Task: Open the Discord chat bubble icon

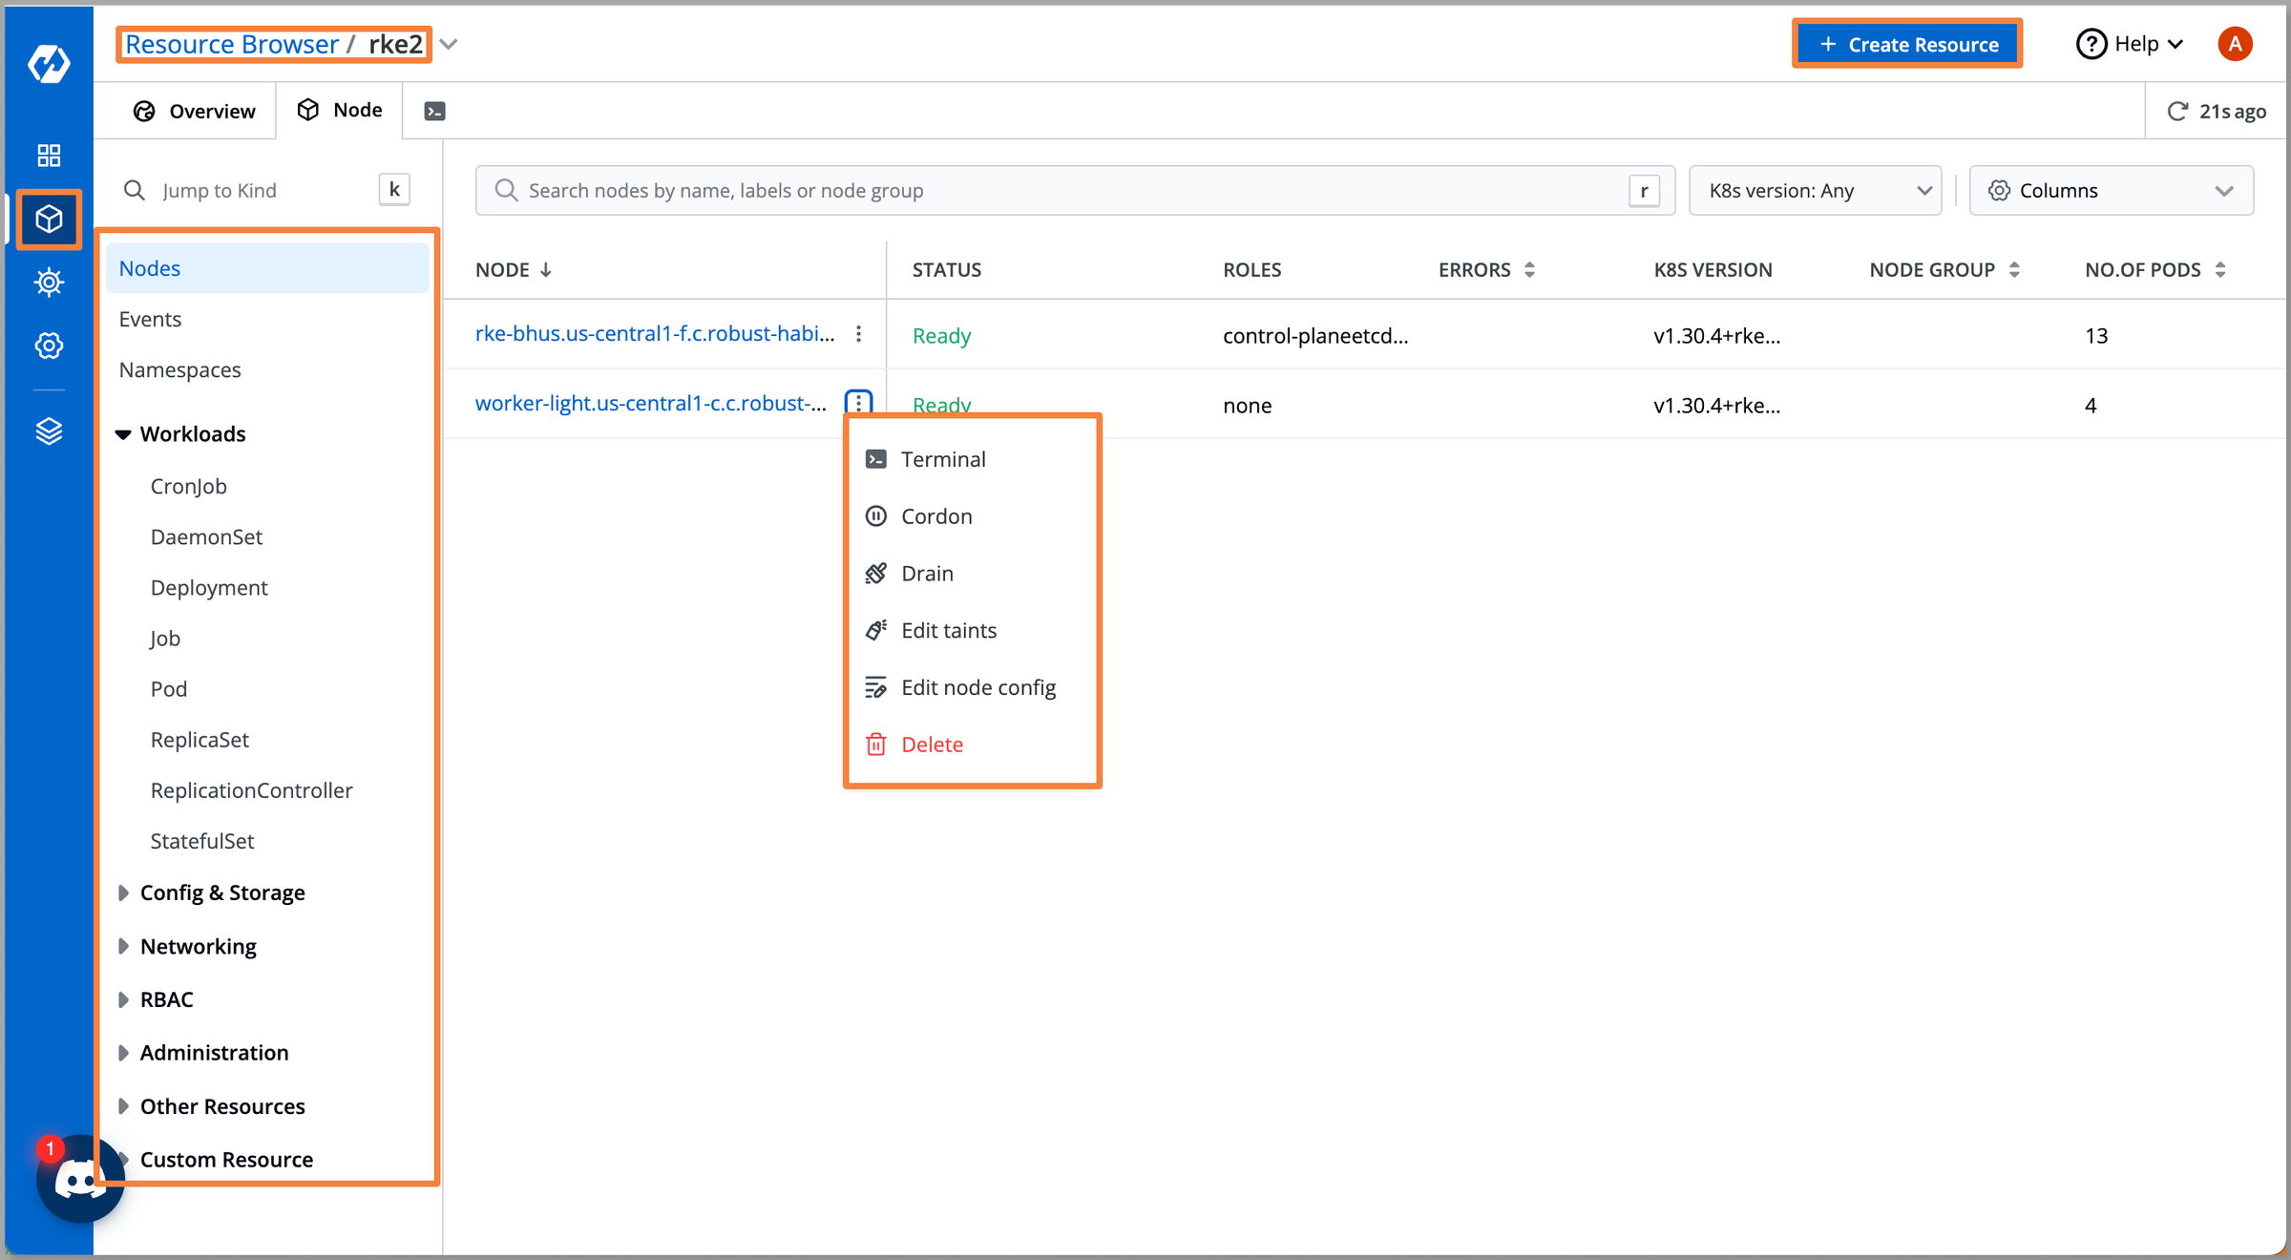Action: tap(80, 1179)
